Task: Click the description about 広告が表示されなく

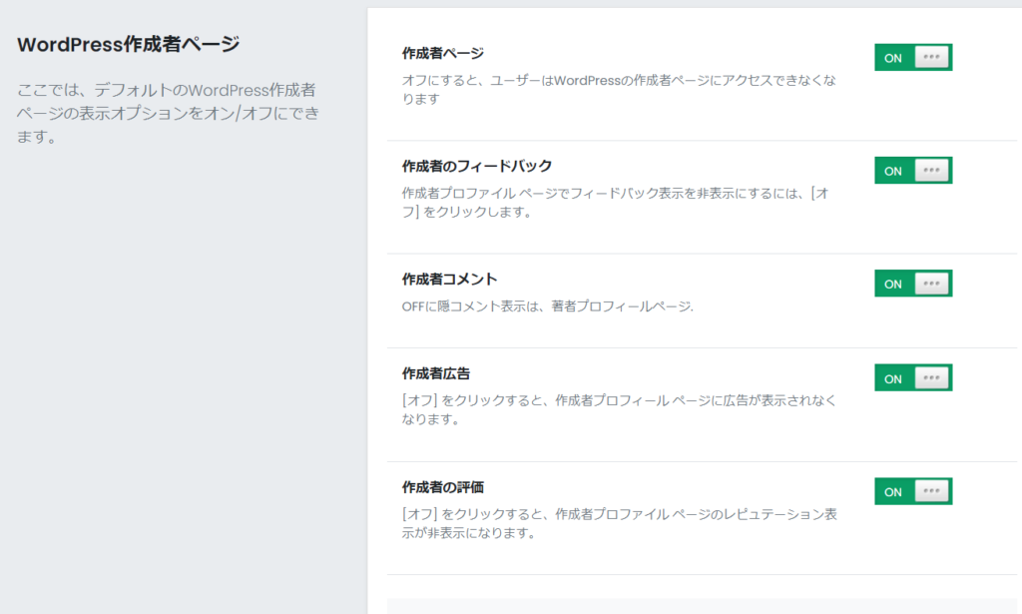Action: click(x=619, y=409)
